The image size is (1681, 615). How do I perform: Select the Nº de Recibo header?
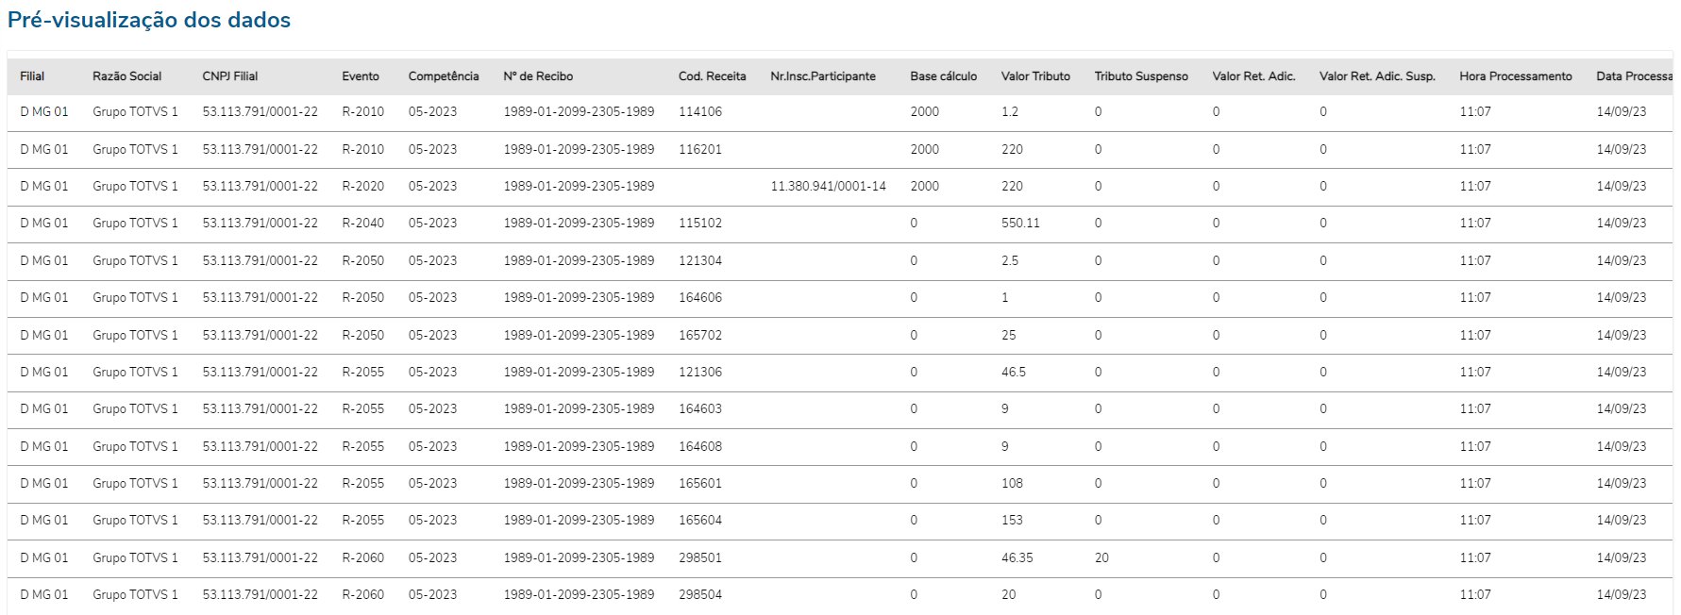(538, 76)
